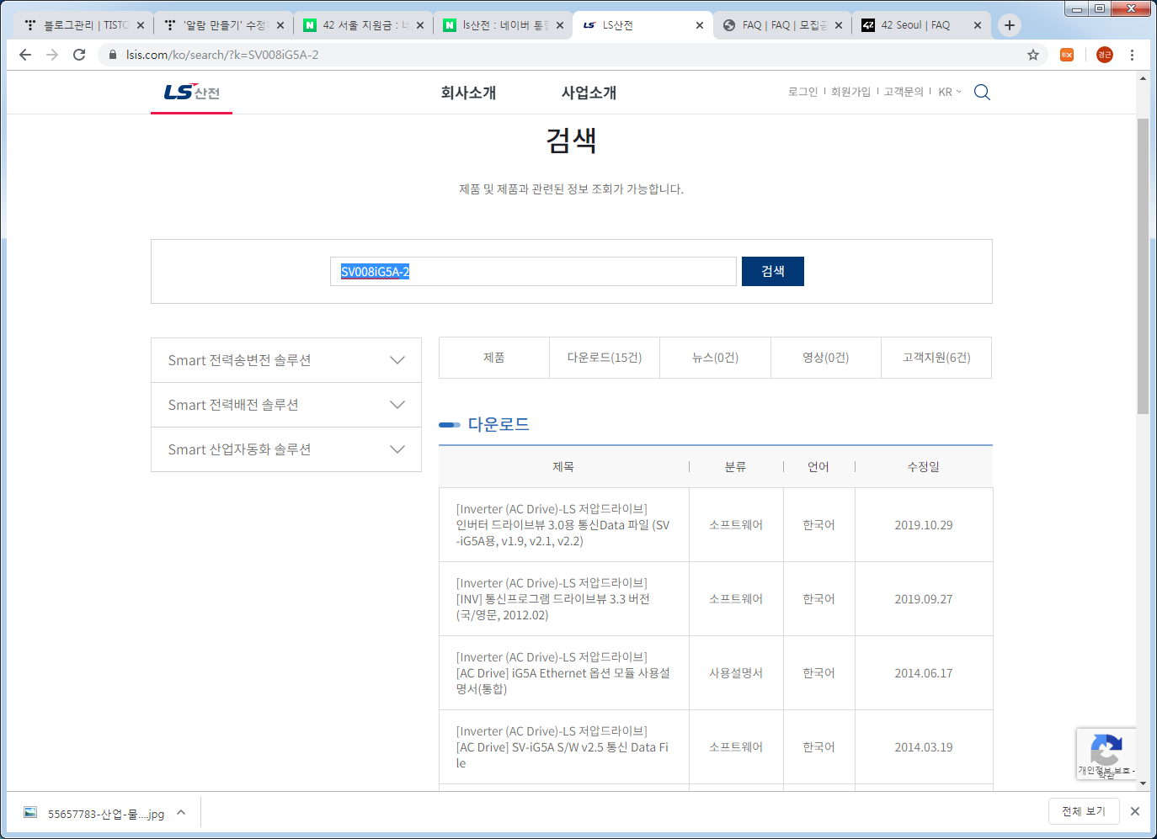This screenshot has width=1157, height=839.
Task: Switch to ls산전 네이버 통합검색 tab
Action: click(x=503, y=25)
